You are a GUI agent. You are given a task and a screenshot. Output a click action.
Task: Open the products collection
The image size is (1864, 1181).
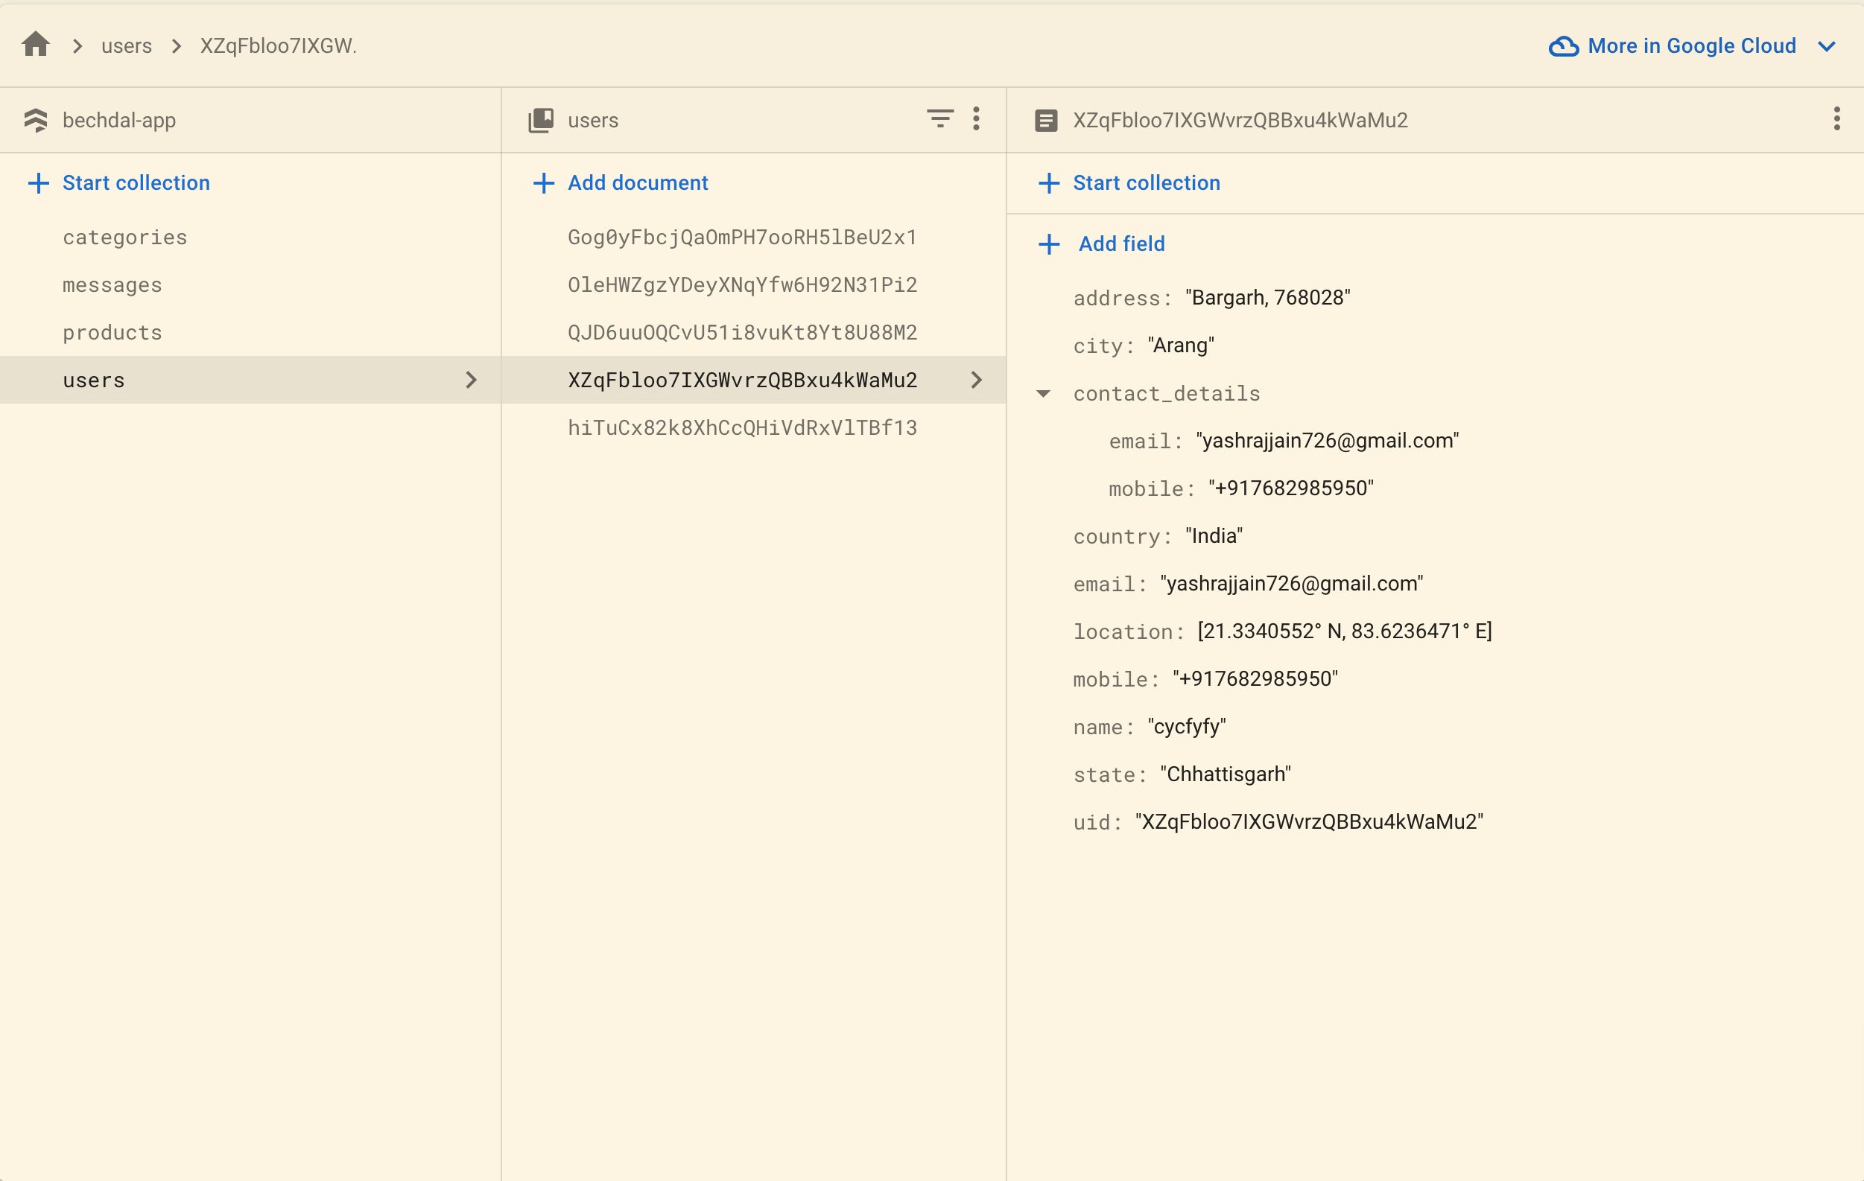pyautogui.click(x=112, y=333)
